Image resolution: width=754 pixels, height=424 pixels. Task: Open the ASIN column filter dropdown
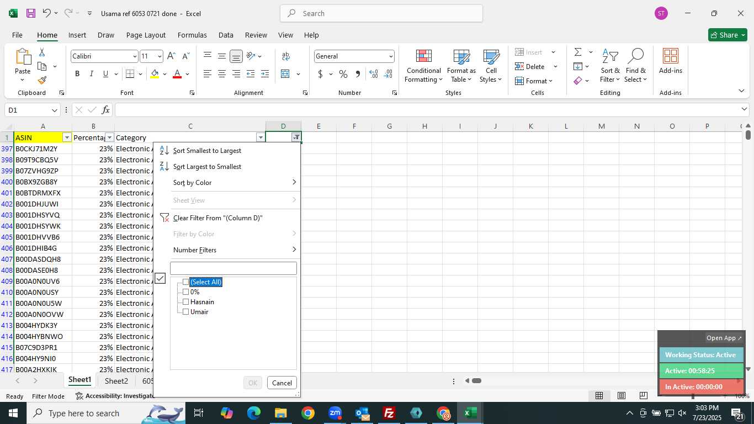pos(67,137)
